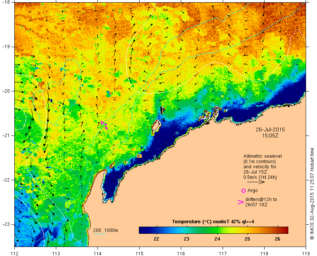Viewport: 317px width, 256px height.
Task: Click the time label 15:05Z
Action: 270,136
